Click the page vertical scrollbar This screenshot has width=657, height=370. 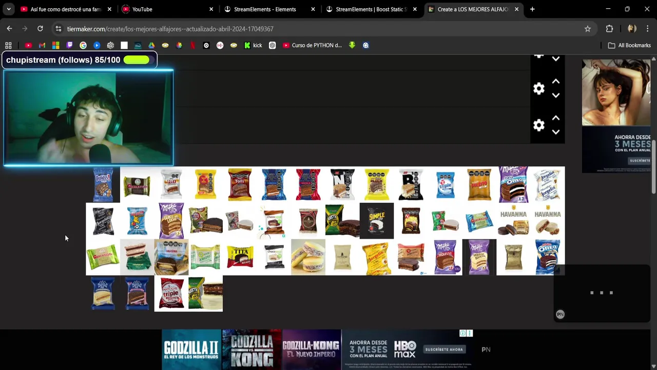pos(654,166)
